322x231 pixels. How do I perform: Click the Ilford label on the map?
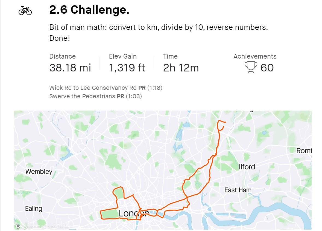coord(247,167)
